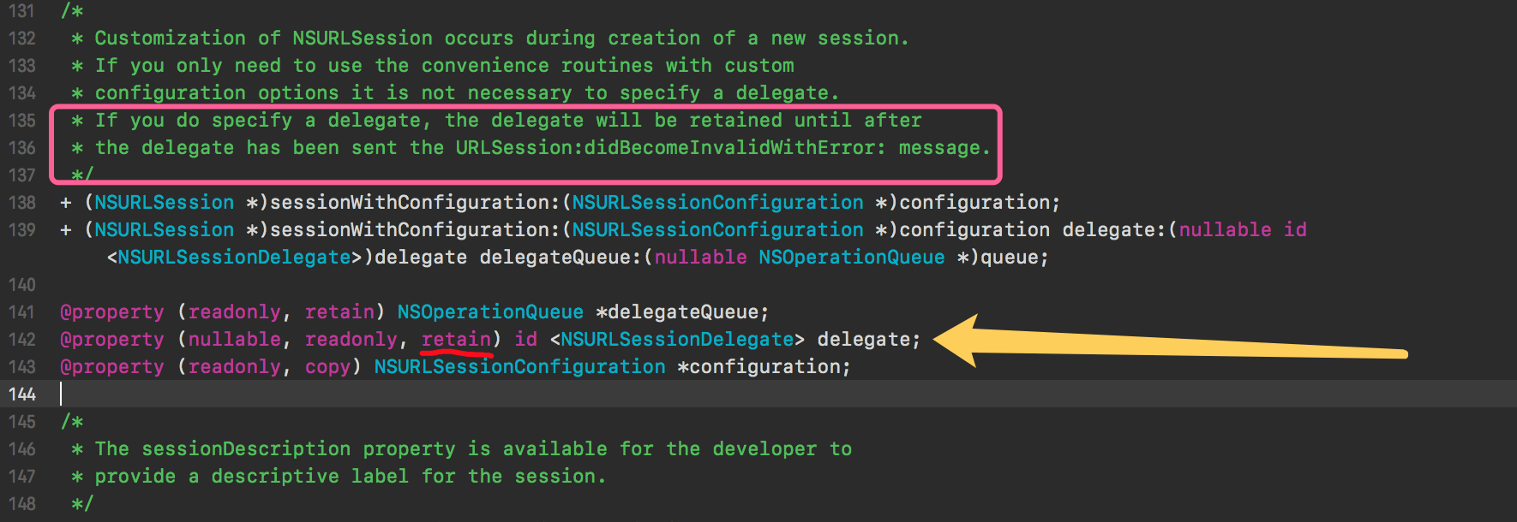
Task: Click line number 135 in the gutter
Action: coord(22,121)
